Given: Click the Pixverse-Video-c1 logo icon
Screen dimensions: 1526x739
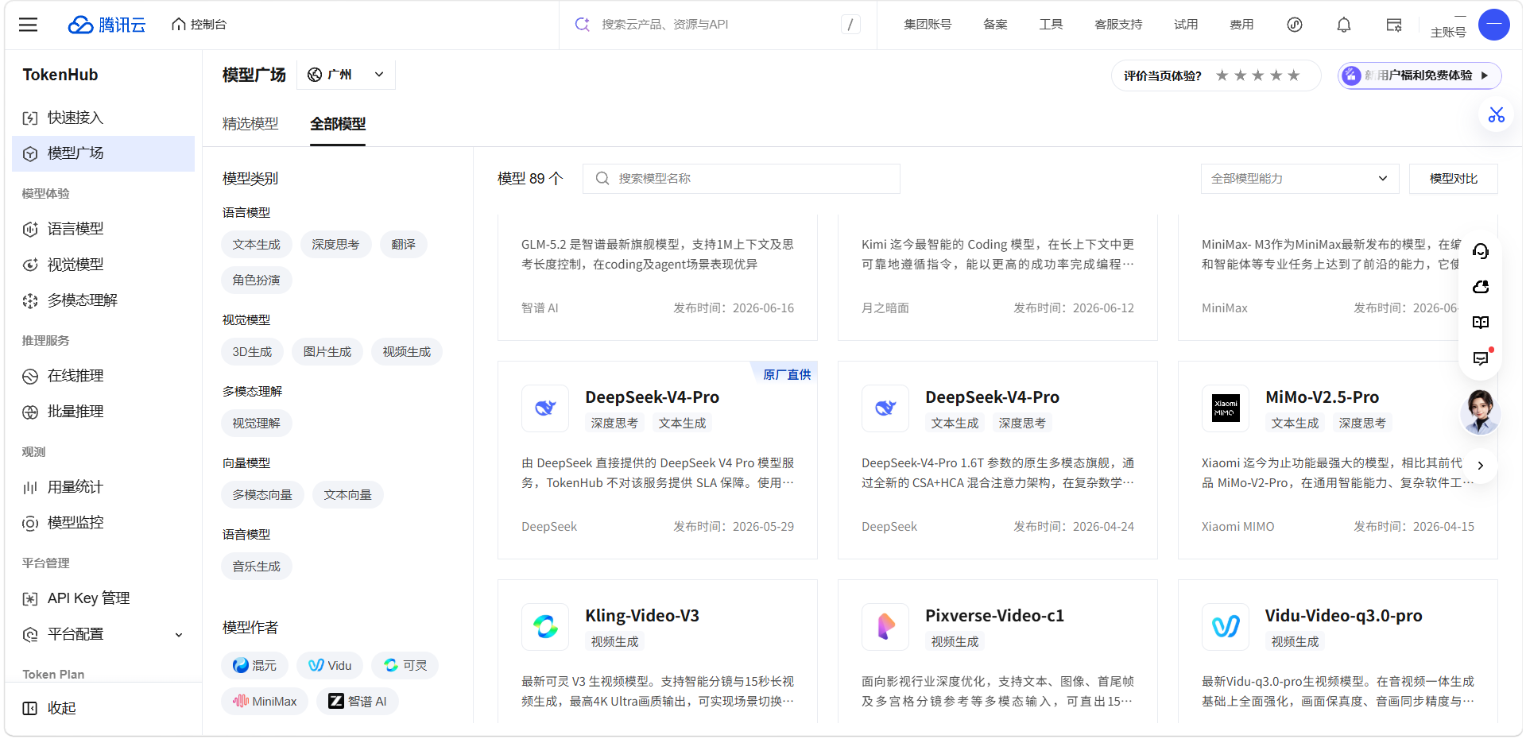Looking at the screenshot, I should tap(885, 627).
